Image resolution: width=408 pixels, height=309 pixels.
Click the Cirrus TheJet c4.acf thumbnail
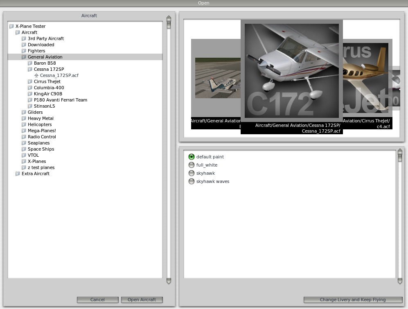366,78
